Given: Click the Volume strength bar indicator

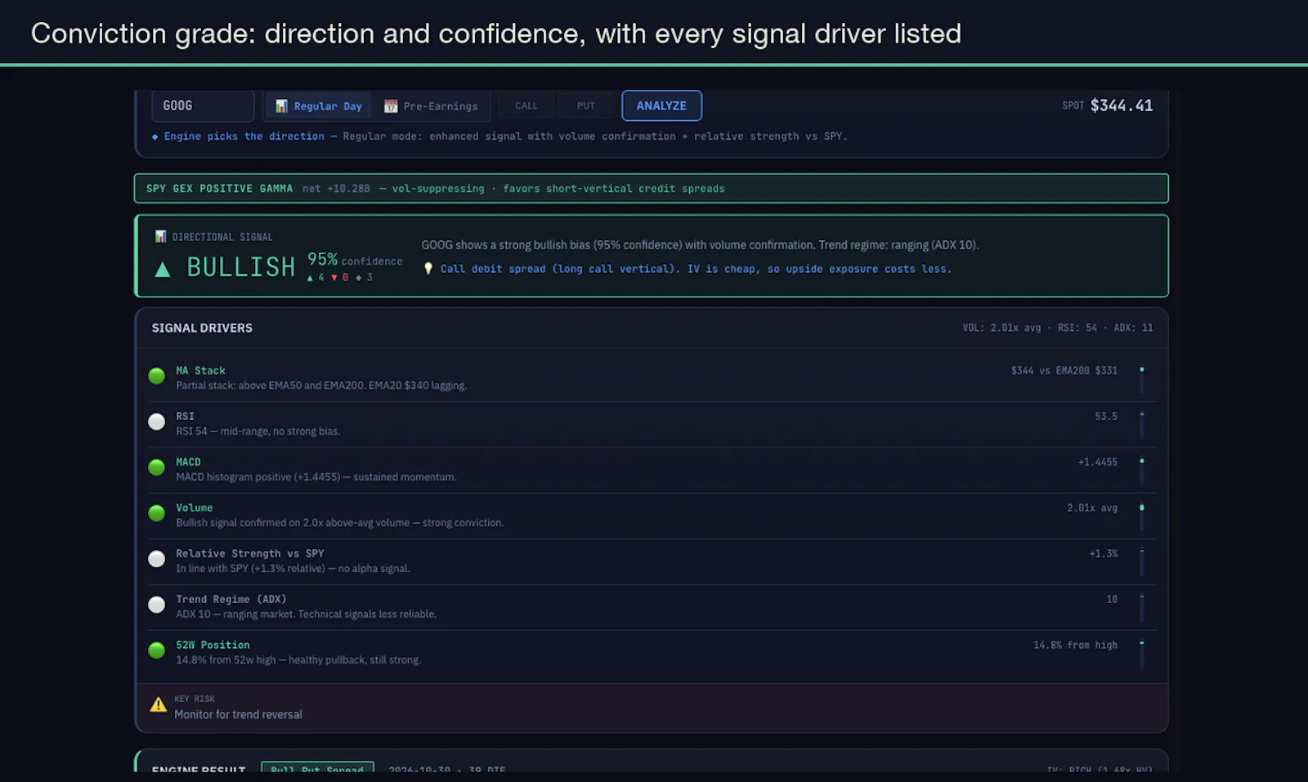Looking at the screenshot, I should click(x=1142, y=516).
